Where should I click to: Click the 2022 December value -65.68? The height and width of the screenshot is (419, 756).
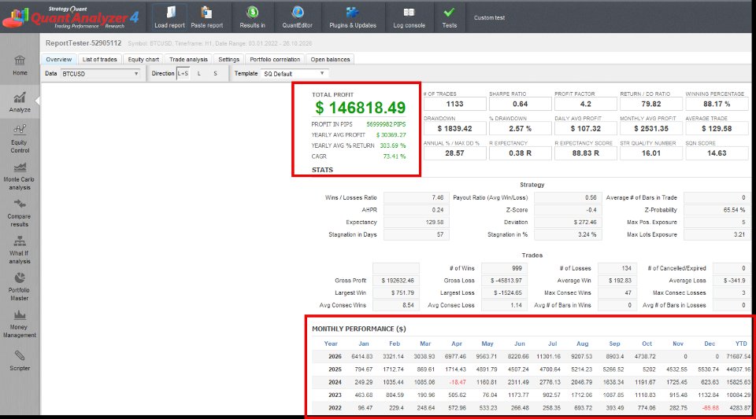[x=710, y=408]
